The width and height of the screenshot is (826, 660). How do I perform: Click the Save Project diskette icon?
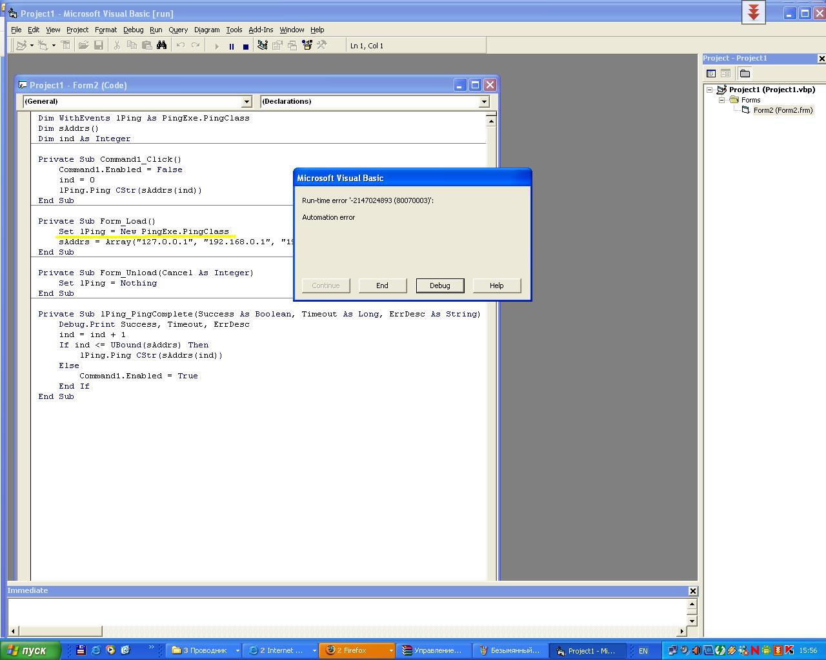[99, 45]
